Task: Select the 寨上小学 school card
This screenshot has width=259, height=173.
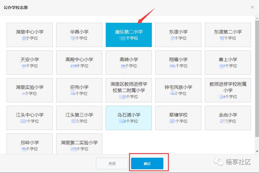Action: pos(228,63)
